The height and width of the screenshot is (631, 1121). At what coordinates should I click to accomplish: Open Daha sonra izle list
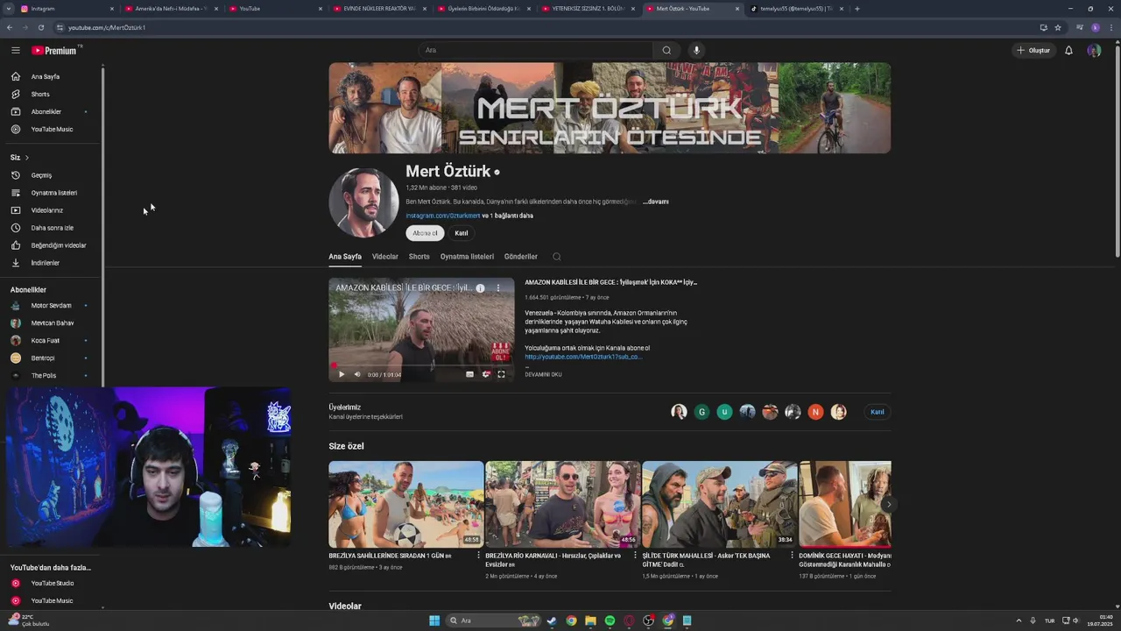(53, 228)
